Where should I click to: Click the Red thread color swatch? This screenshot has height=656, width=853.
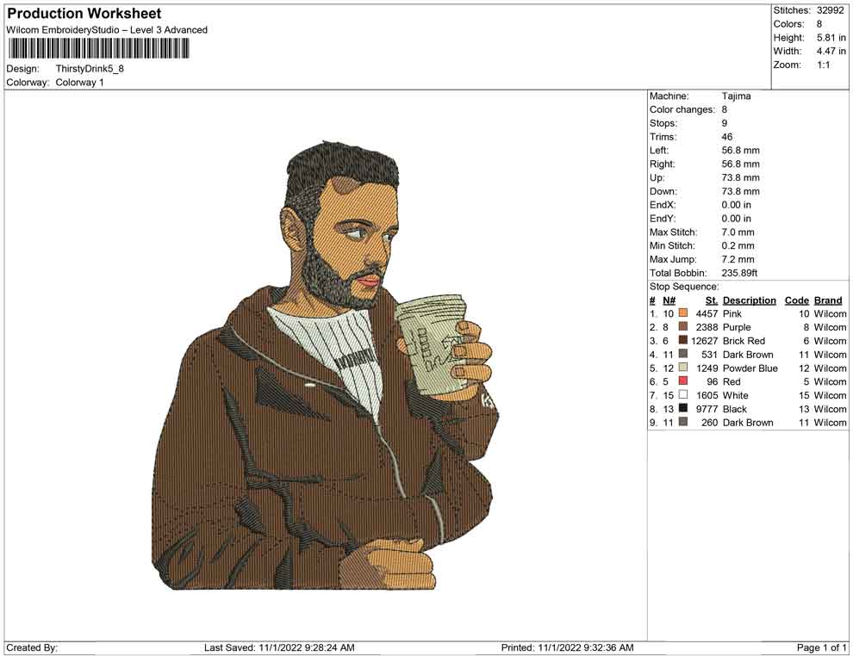coord(683,381)
